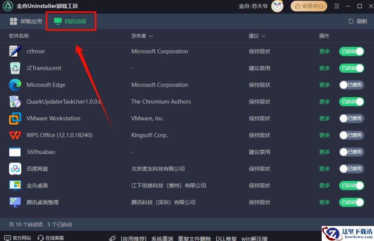Click the JZTranslucent recycle bin icon

click(x=15, y=68)
